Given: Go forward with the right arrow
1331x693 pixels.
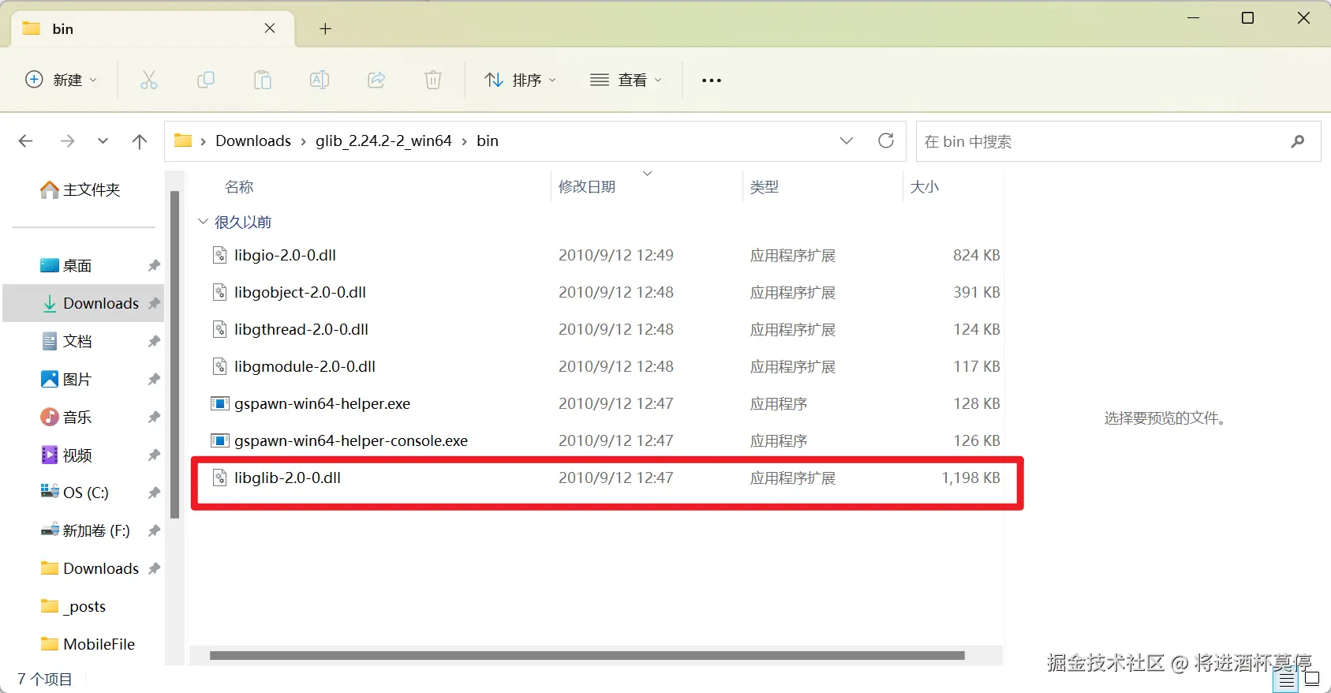Looking at the screenshot, I should point(67,141).
